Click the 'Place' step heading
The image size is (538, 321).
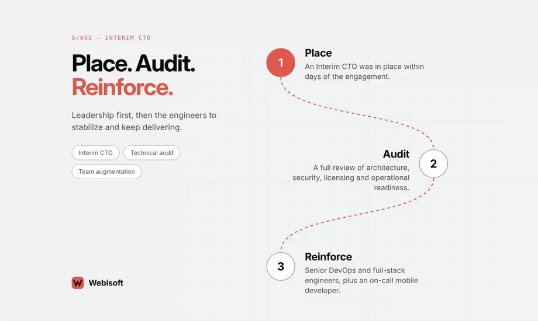318,53
